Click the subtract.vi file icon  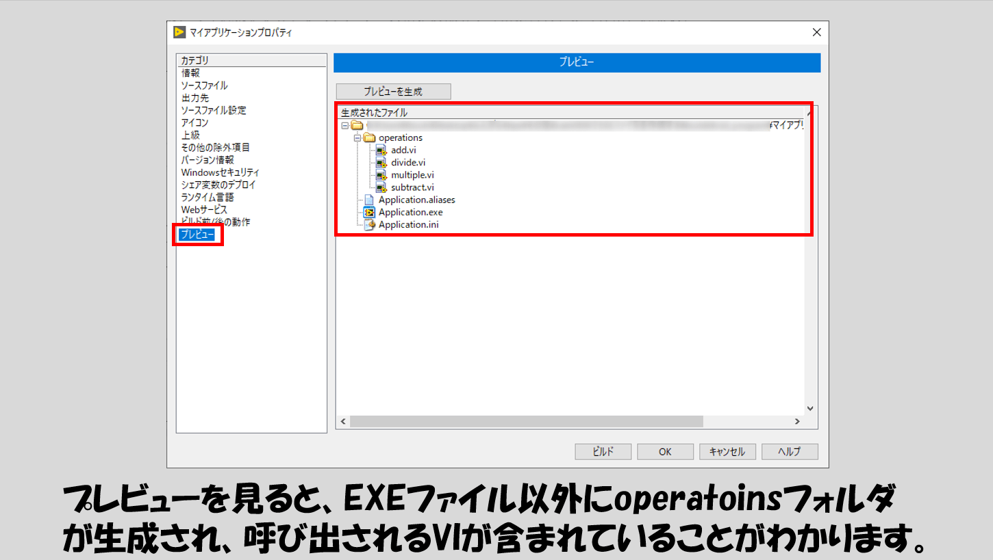(x=381, y=187)
